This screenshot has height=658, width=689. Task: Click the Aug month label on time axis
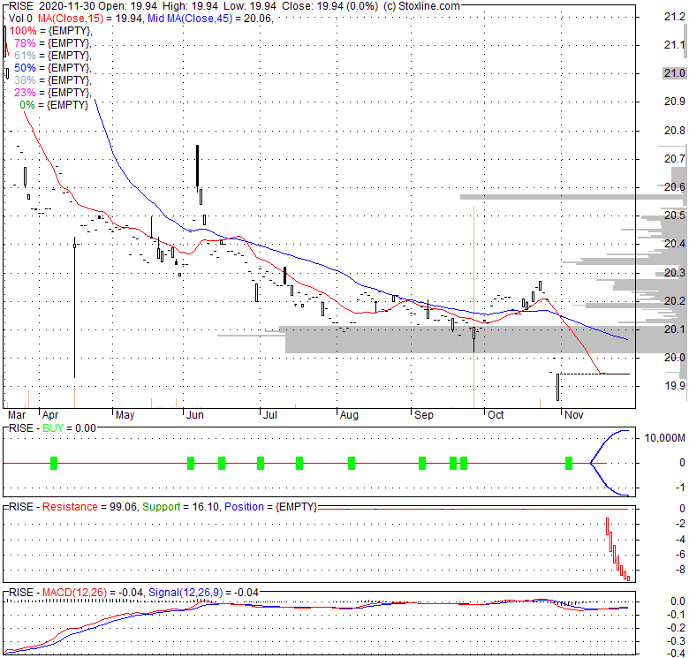click(349, 415)
